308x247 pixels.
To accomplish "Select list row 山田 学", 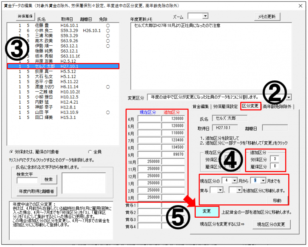I will tap(63, 112).
